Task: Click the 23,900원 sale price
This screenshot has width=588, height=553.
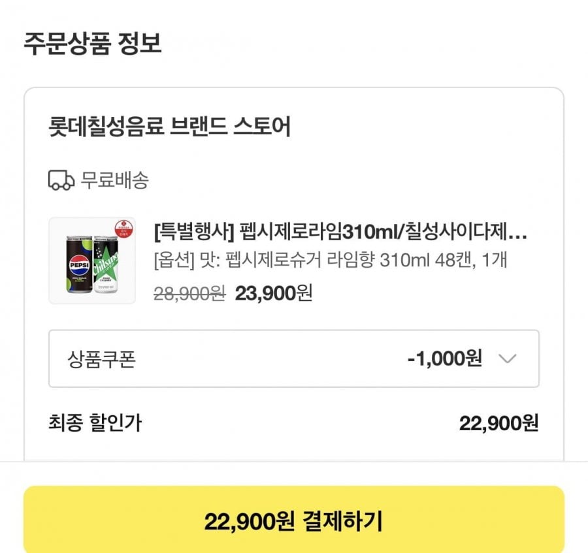Action: tap(273, 294)
